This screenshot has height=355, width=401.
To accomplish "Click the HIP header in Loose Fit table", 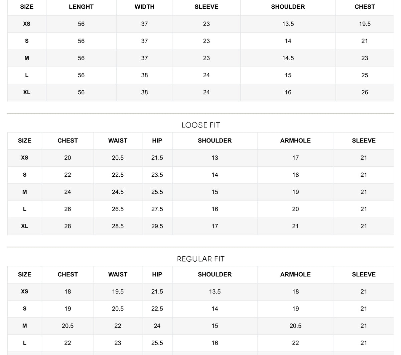I will pos(157,141).
